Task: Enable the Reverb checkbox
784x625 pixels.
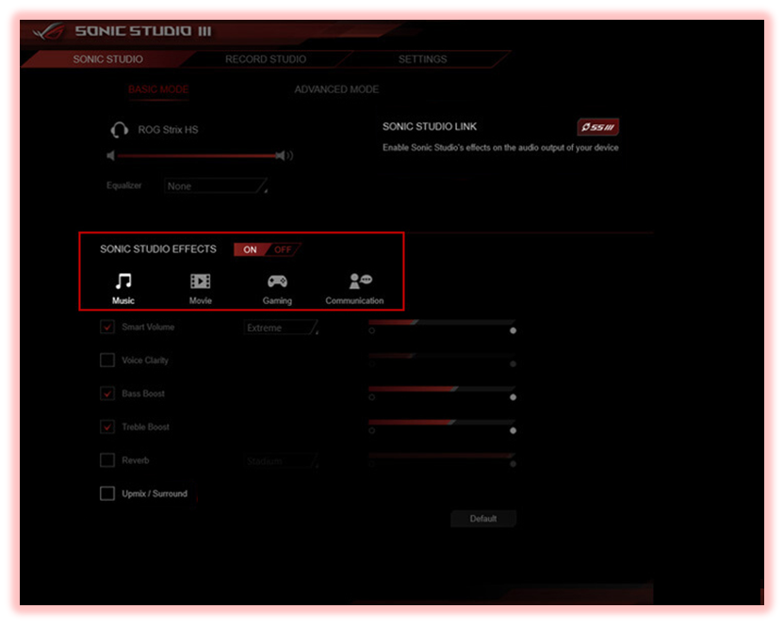Action: coord(107,460)
